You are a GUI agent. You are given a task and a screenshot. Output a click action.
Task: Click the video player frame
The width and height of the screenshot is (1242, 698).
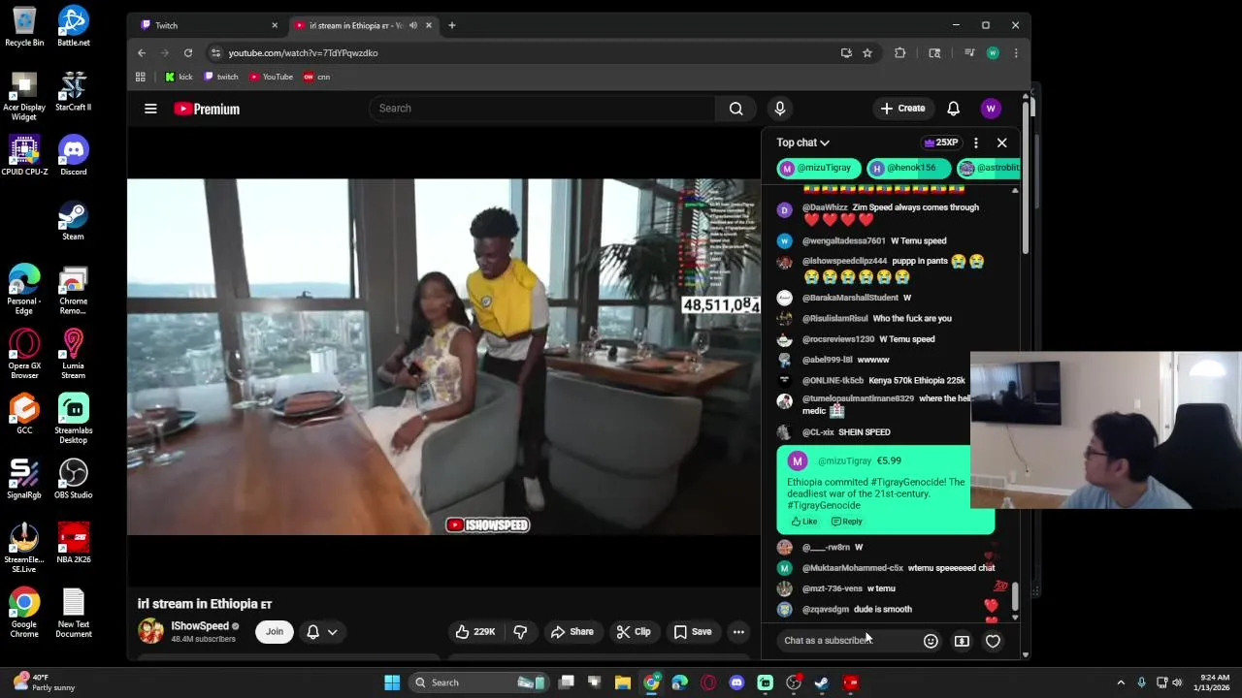coord(443,357)
